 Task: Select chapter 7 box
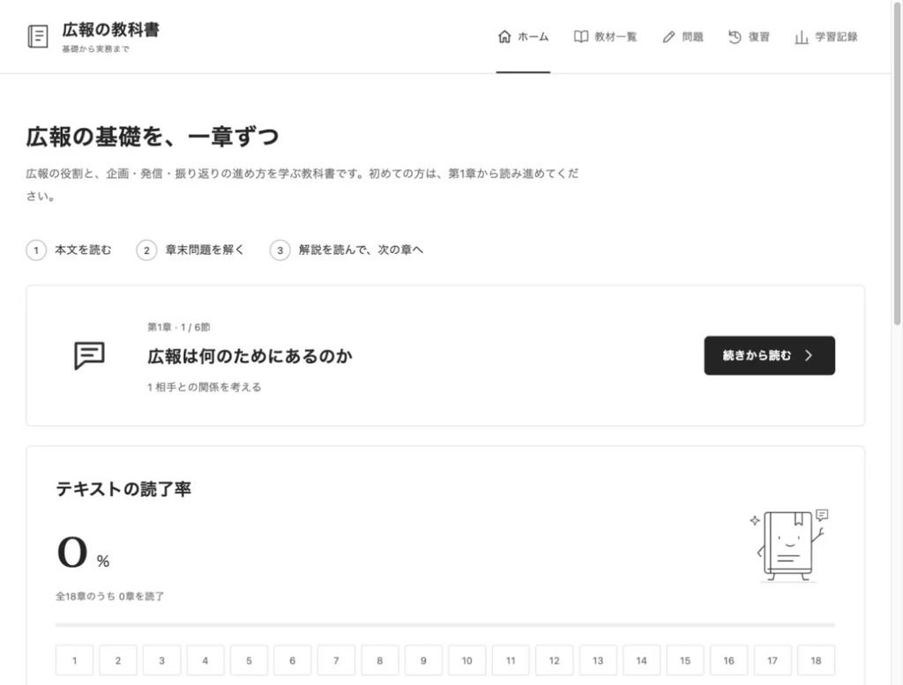pos(336,660)
